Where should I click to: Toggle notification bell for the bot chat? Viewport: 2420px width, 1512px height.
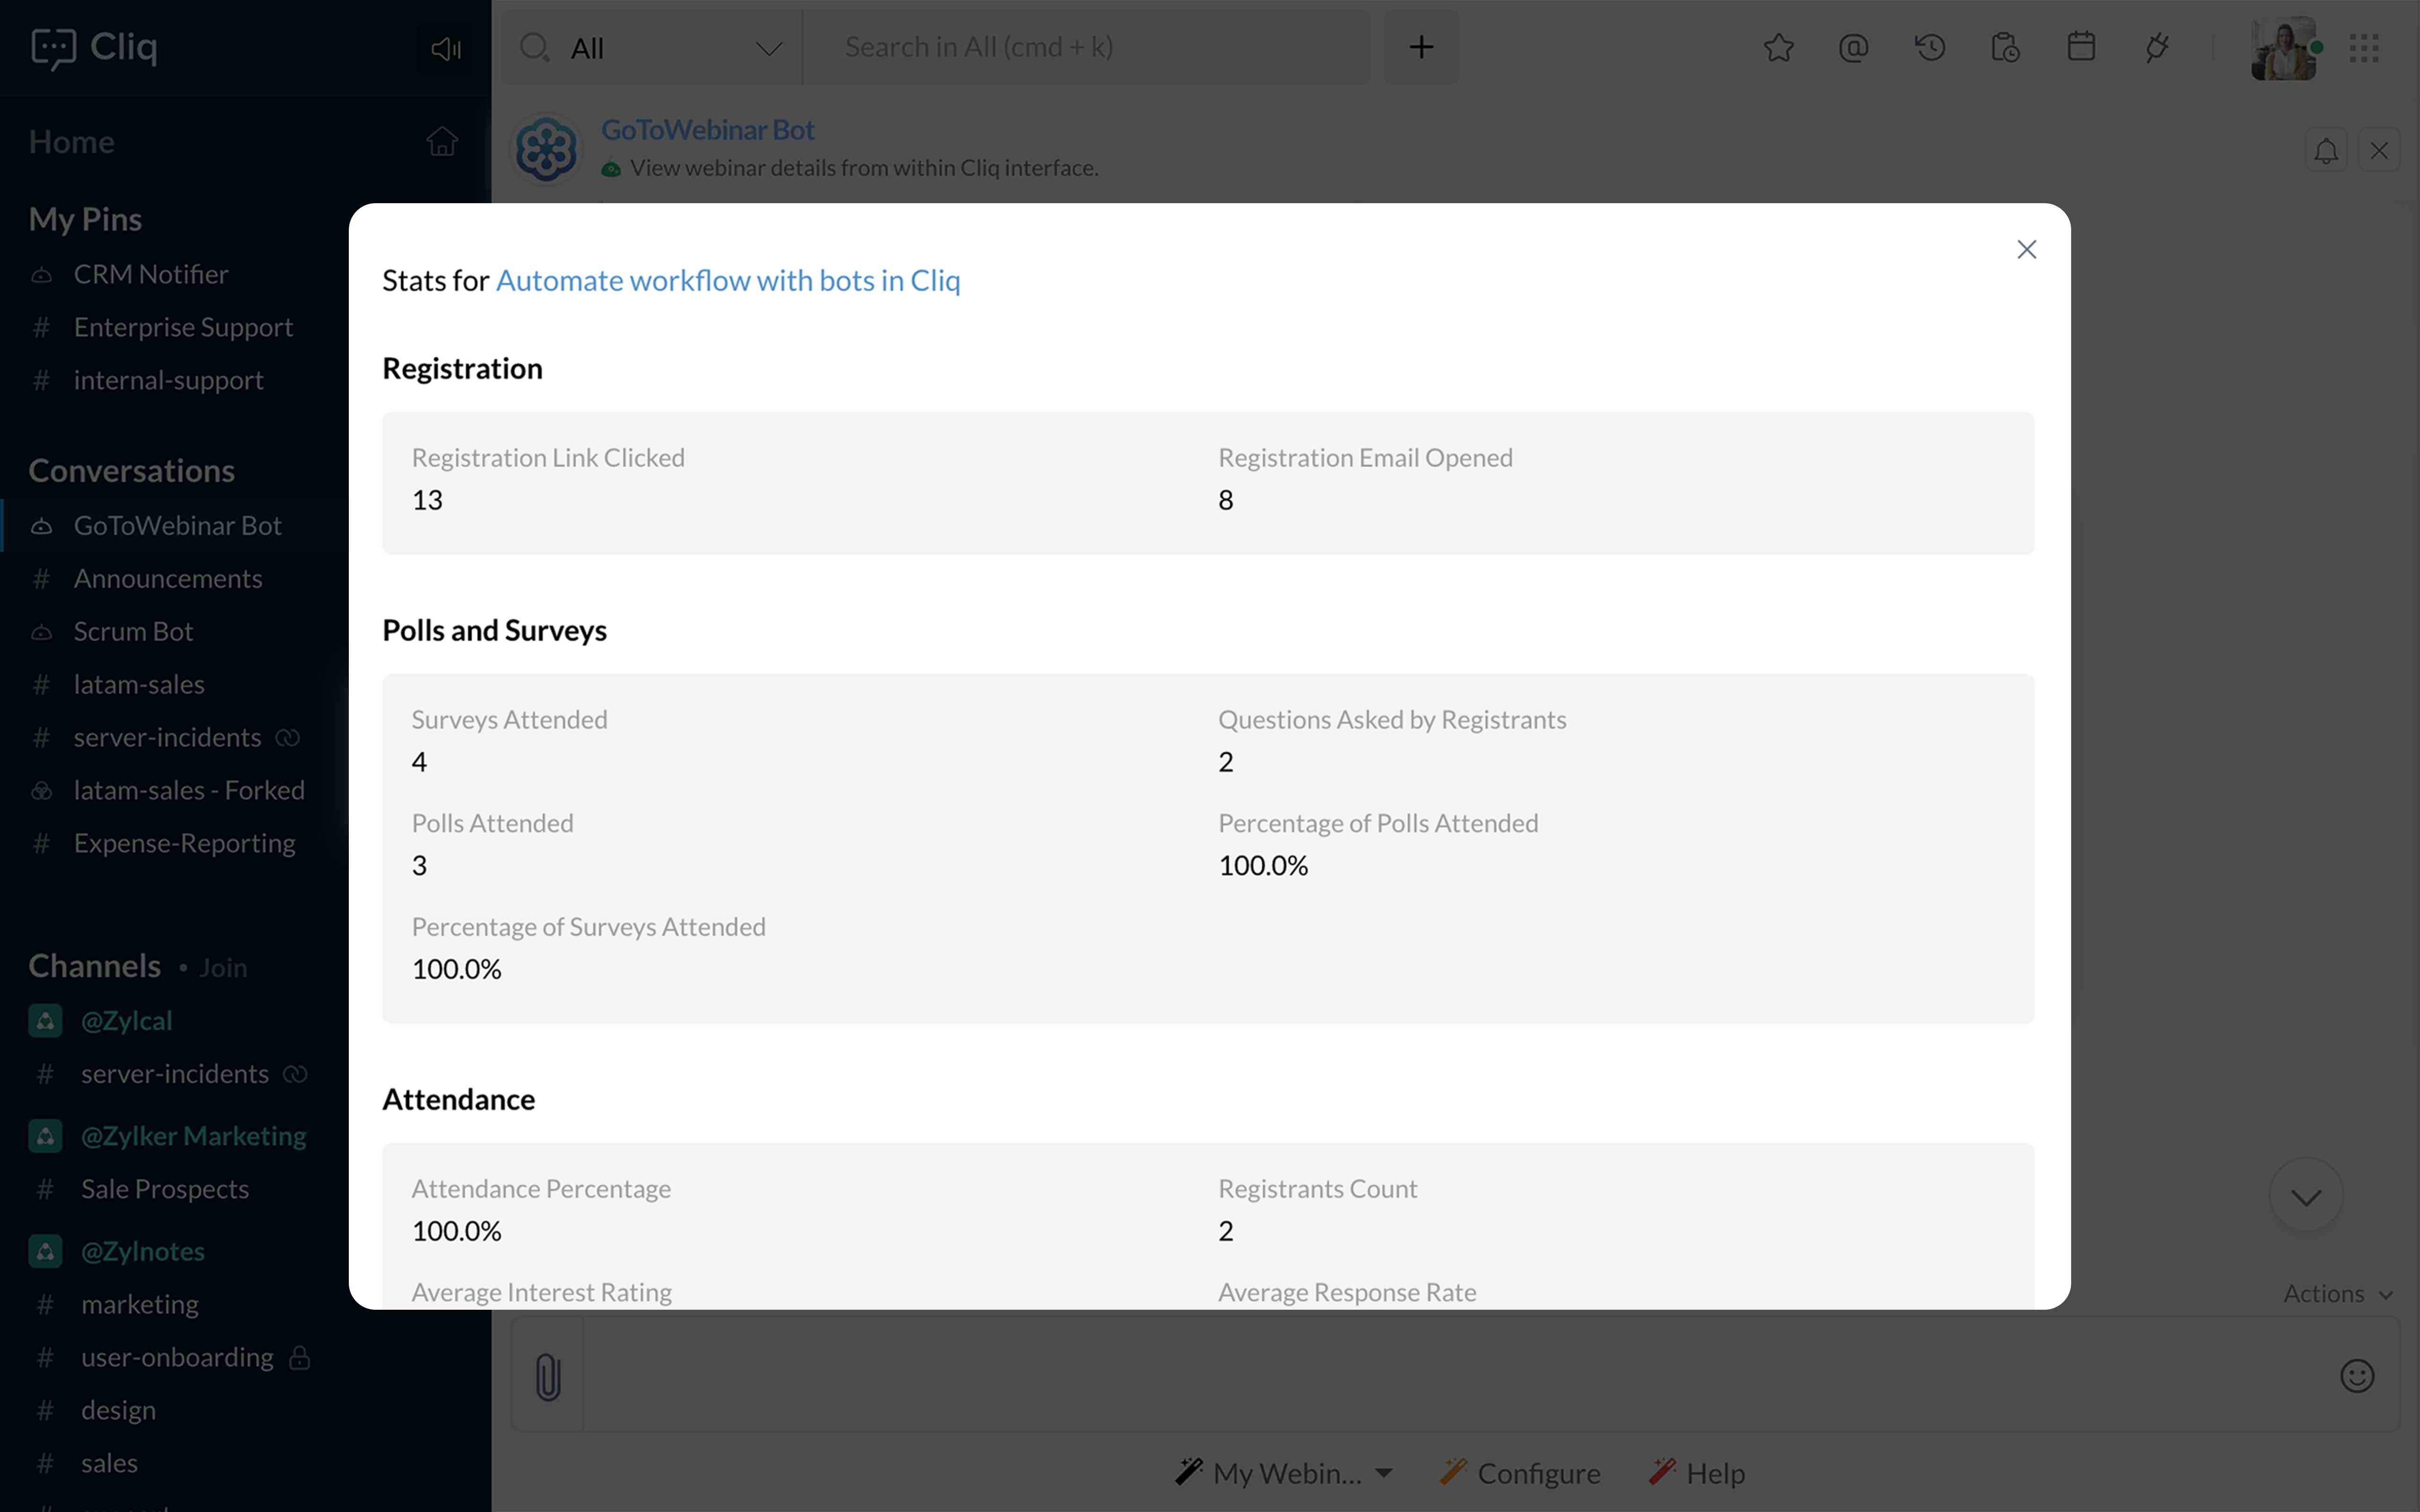pyautogui.click(x=2326, y=150)
